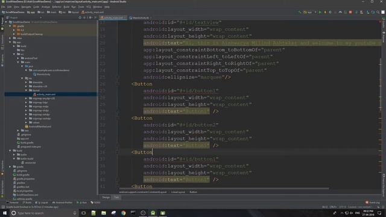
Task: Select the activity_main.xml editor tab
Action: coord(113,17)
